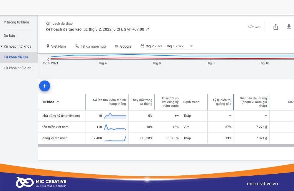The width and height of the screenshot is (294, 191).
Task: Click the Cạnh tranh column header
Action: [x=191, y=102]
